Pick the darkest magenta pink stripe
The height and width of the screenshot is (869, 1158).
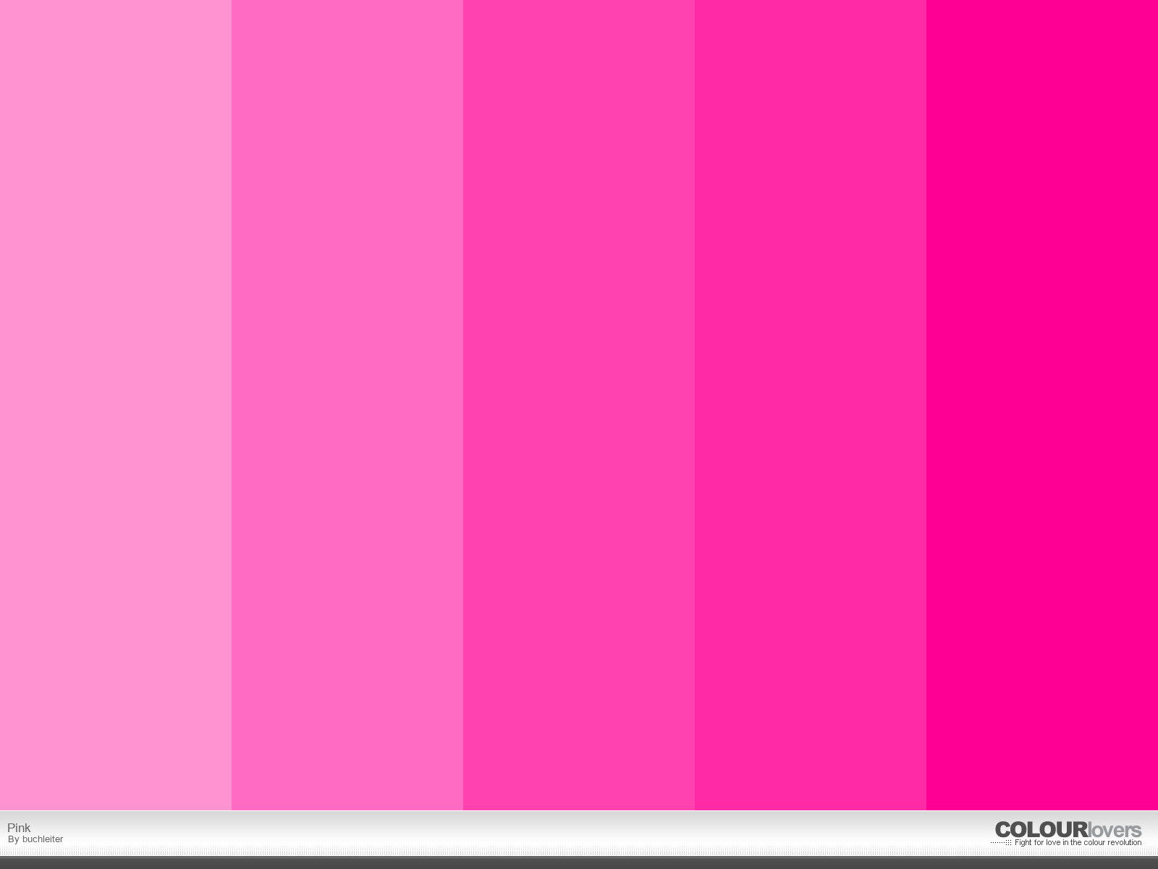coord(1042,405)
